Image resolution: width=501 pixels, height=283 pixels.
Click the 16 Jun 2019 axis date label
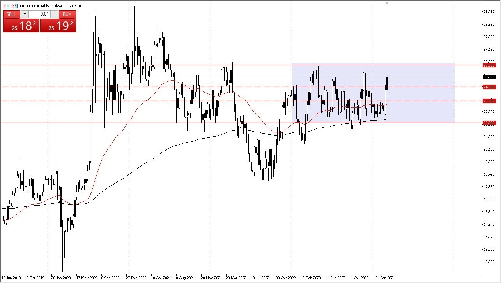(x=12, y=278)
